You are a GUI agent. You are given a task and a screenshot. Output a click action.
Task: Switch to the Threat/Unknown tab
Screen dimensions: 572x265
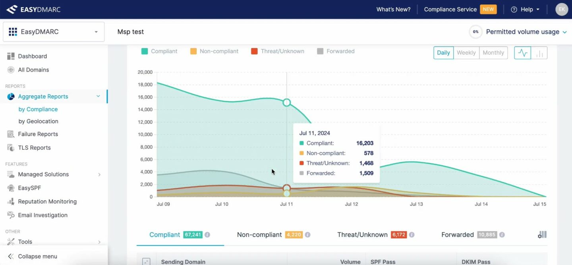[x=376, y=235]
